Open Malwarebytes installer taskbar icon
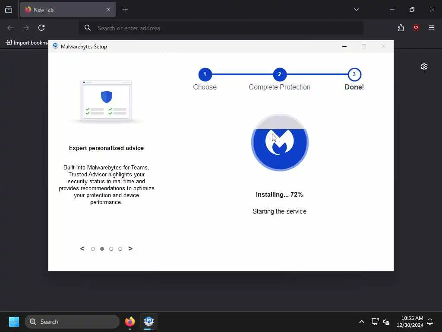The height and width of the screenshot is (332, 442). (x=149, y=322)
